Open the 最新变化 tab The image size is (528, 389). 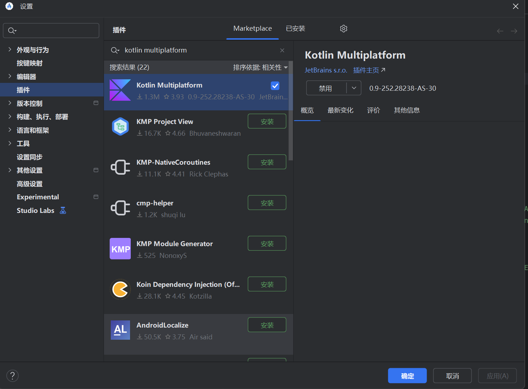point(340,110)
